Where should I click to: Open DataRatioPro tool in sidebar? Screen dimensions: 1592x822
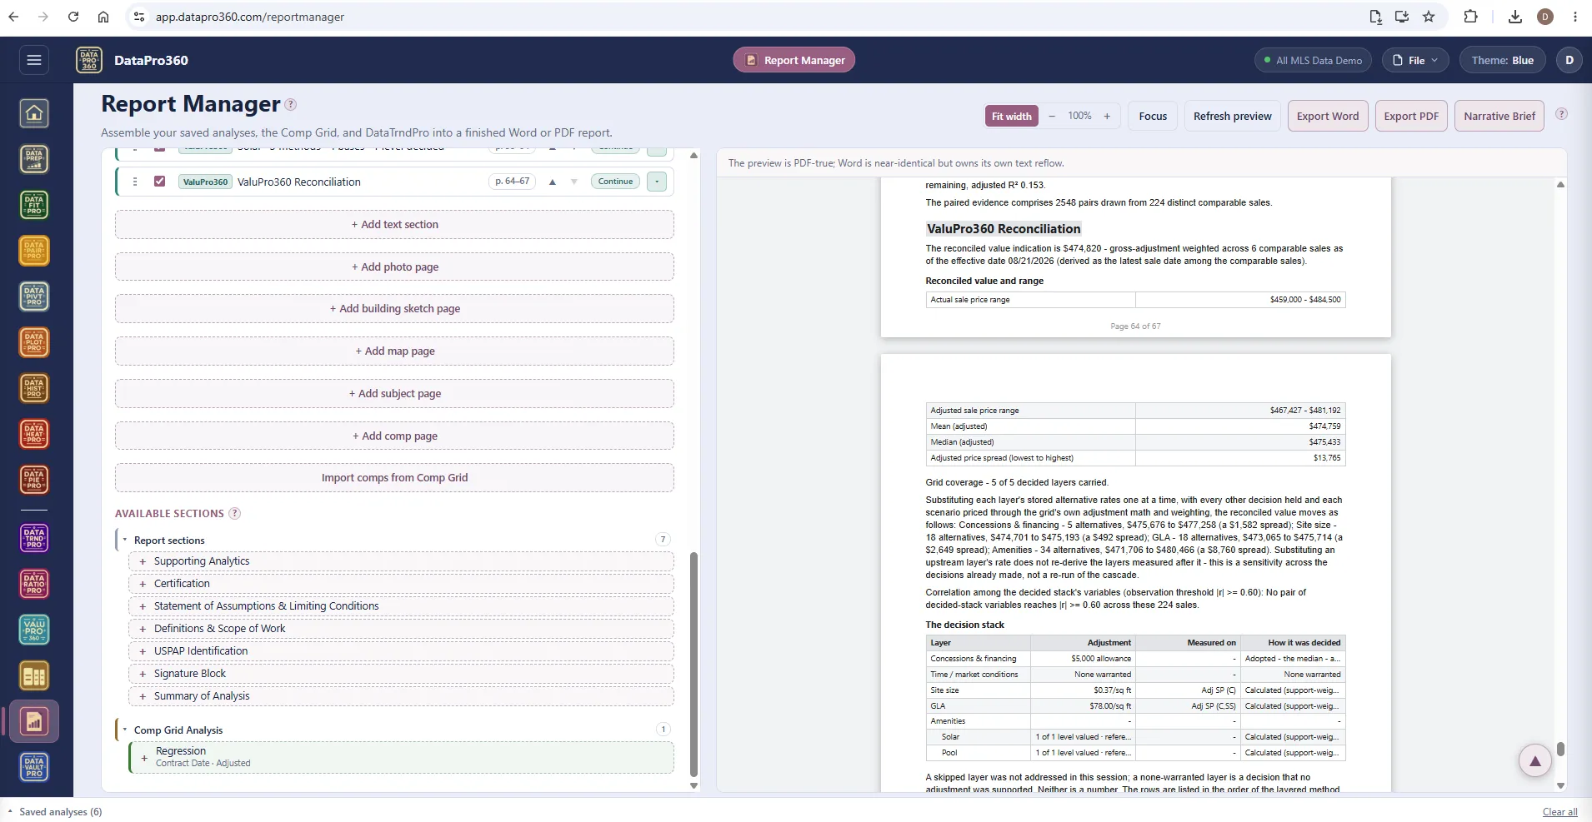tap(34, 585)
